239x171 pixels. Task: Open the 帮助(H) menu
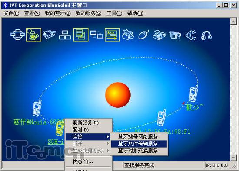[135, 13]
